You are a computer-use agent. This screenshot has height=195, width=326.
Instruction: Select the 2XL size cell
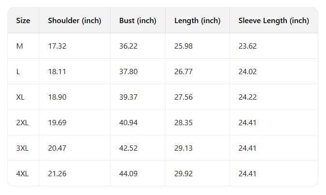coord(22,123)
